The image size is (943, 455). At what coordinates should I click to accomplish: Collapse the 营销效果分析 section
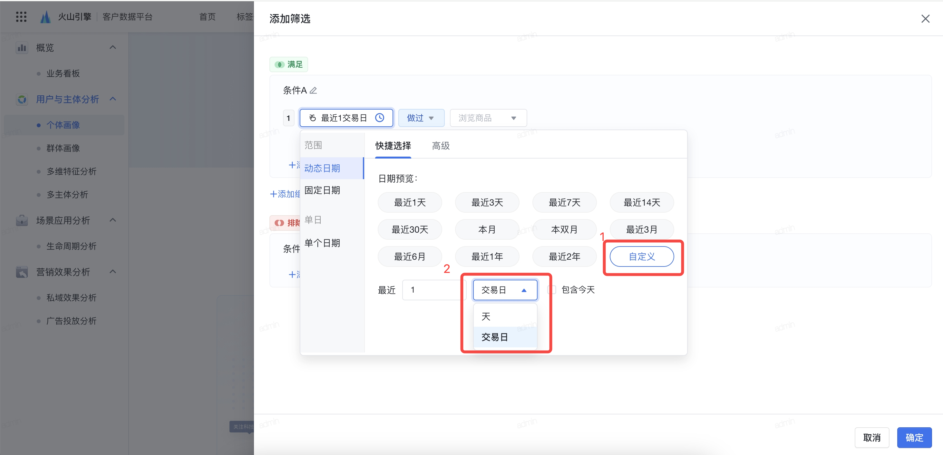click(113, 272)
